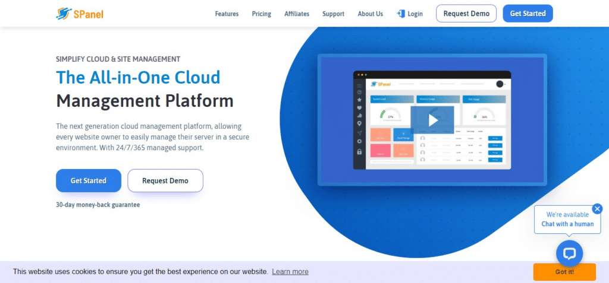Click the Login link with door icon
This screenshot has width=609, height=283.
click(x=410, y=14)
